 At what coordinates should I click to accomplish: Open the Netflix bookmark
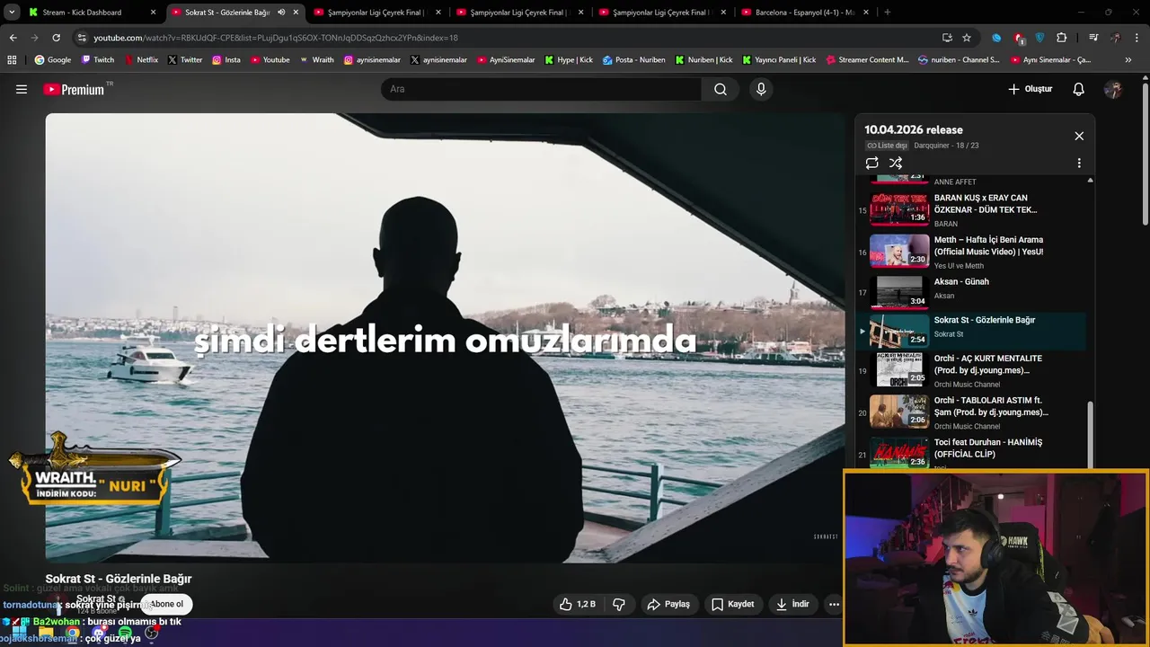pos(141,60)
